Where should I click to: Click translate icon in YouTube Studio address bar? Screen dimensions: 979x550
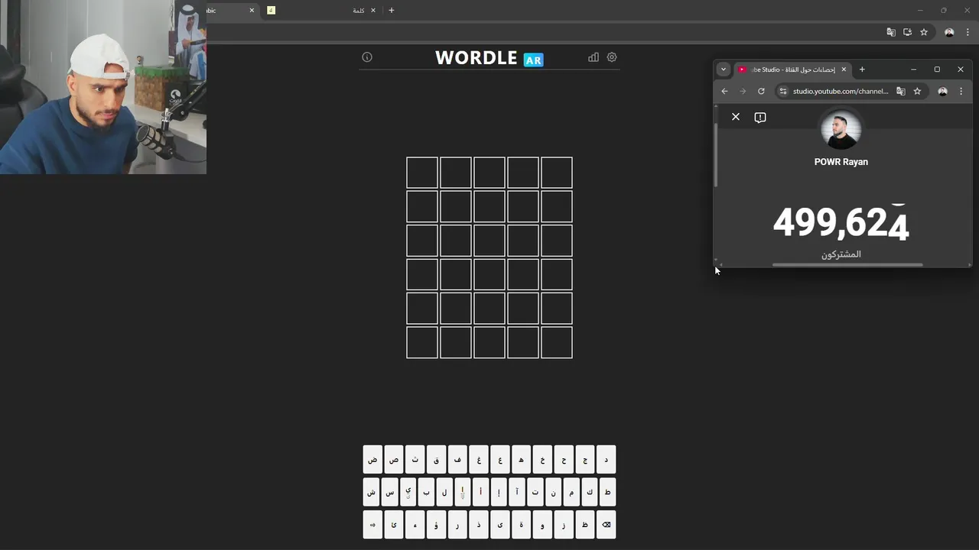(x=901, y=91)
